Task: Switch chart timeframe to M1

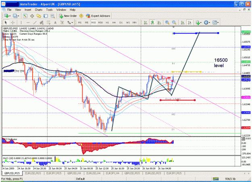Action: (80, 23)
